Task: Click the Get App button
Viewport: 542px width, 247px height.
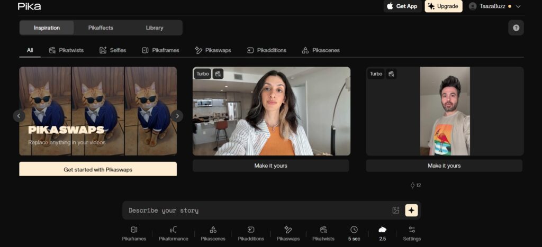Action: click(x=402, y=6)
